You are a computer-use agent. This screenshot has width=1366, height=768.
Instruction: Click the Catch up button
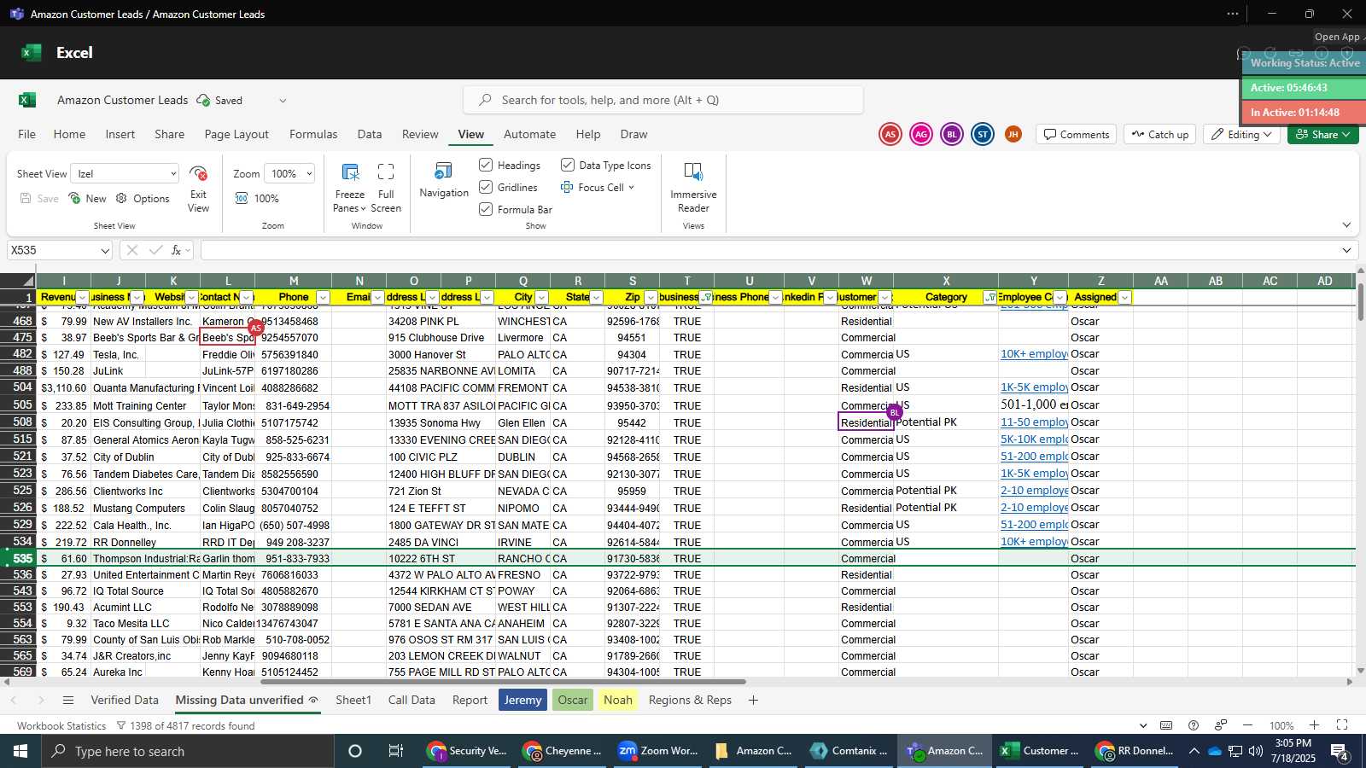pos(1160,134)
